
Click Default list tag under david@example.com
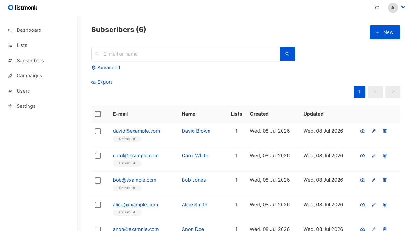coord(127,139)
